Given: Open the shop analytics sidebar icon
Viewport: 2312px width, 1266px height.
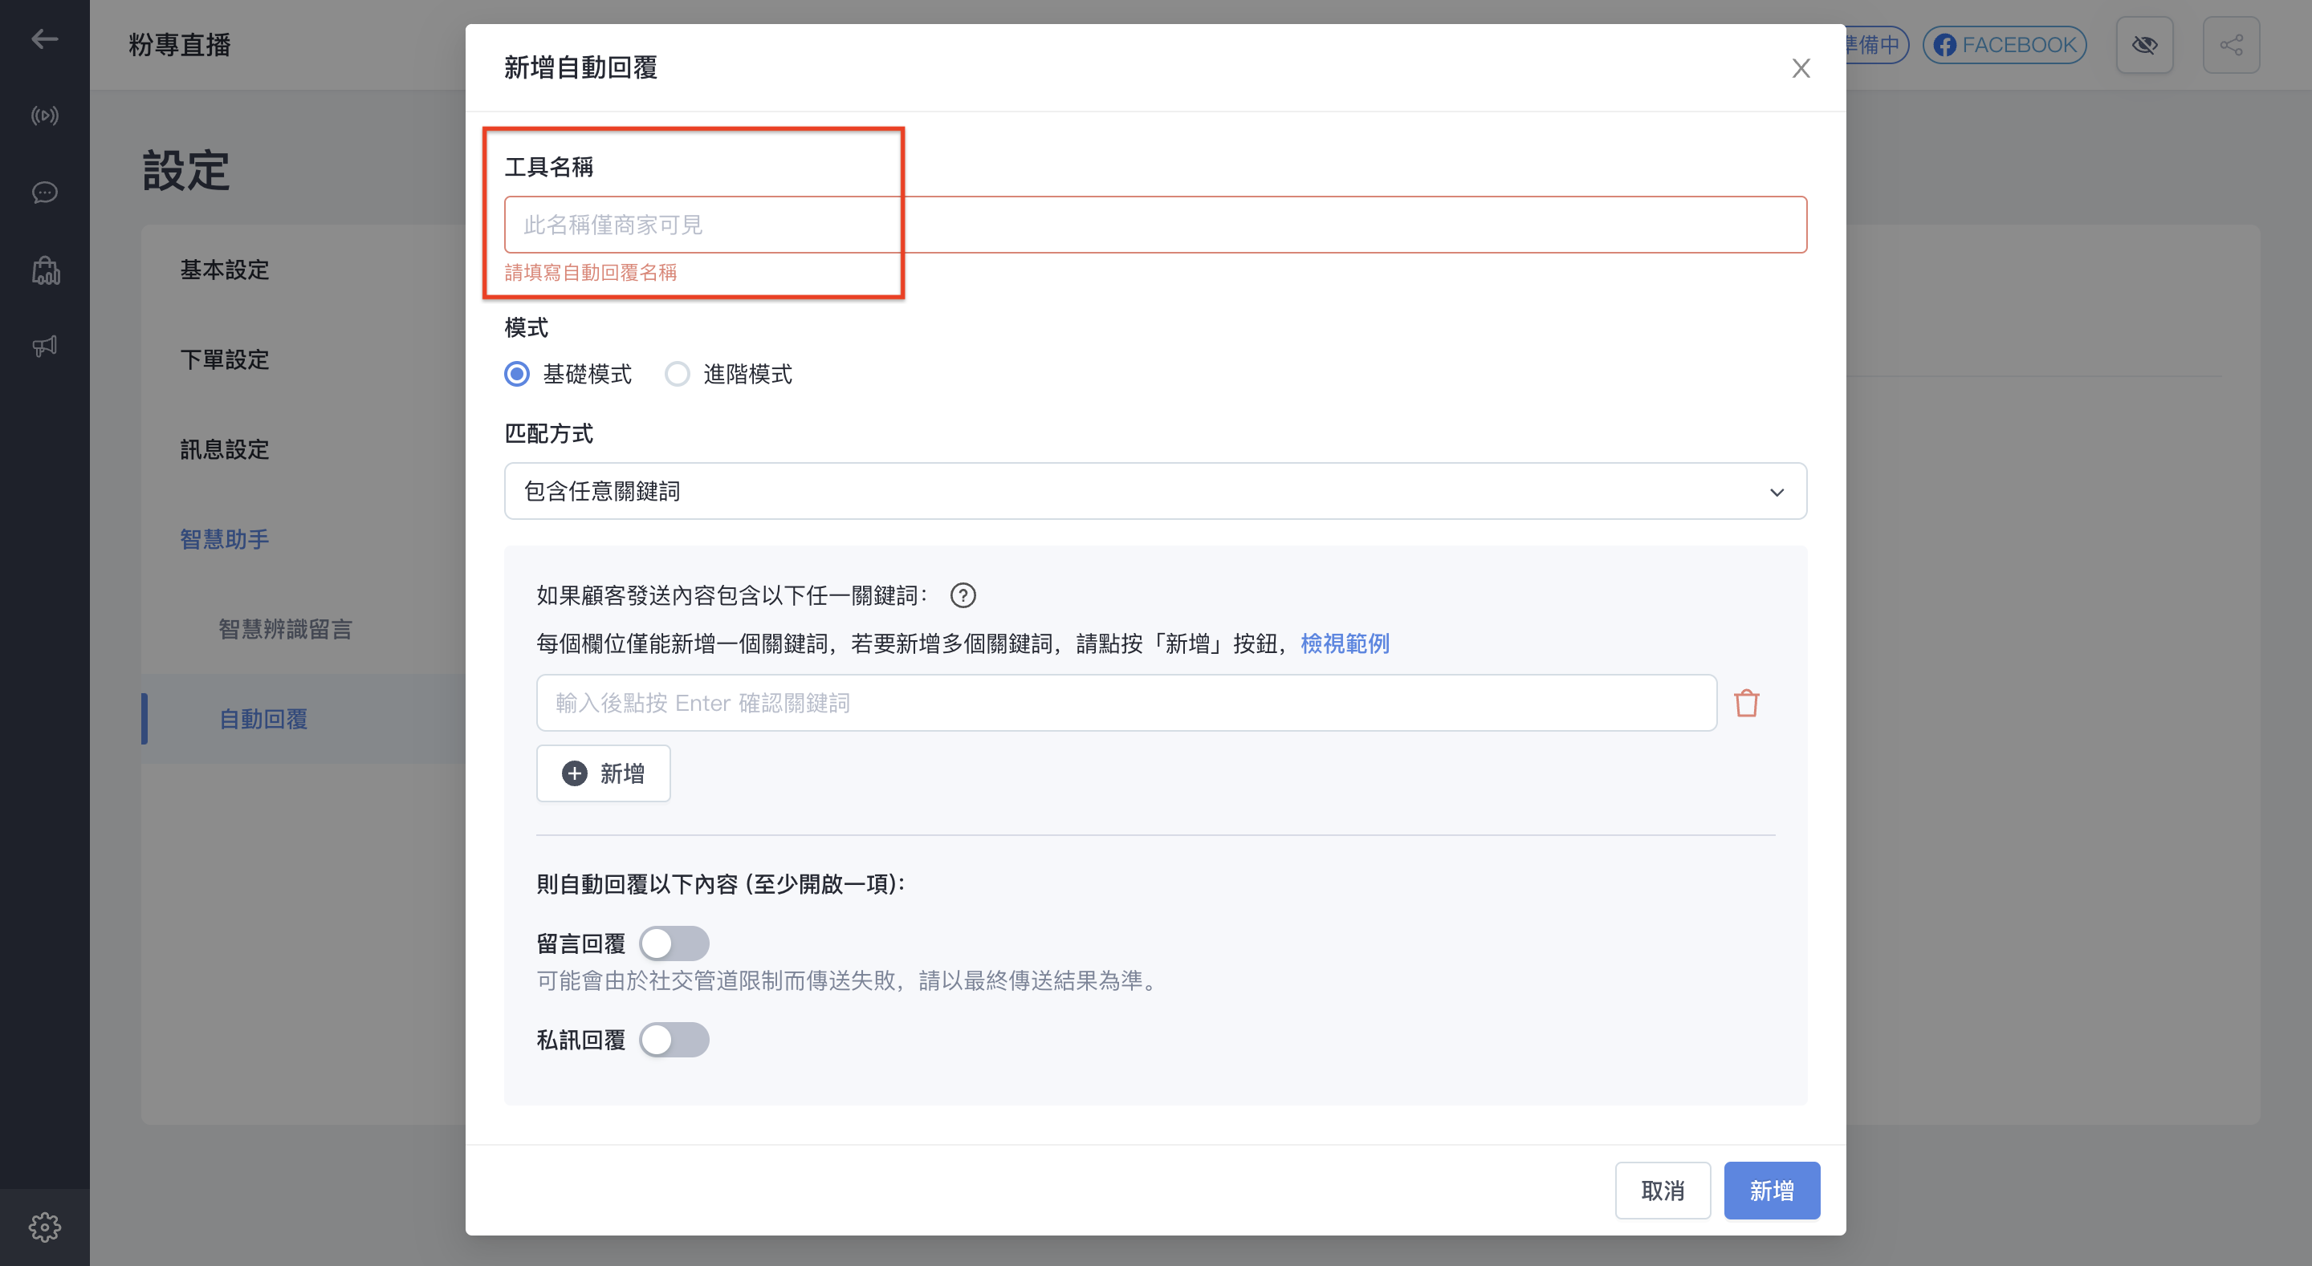Looking at the screenshot, I should 44,270.
